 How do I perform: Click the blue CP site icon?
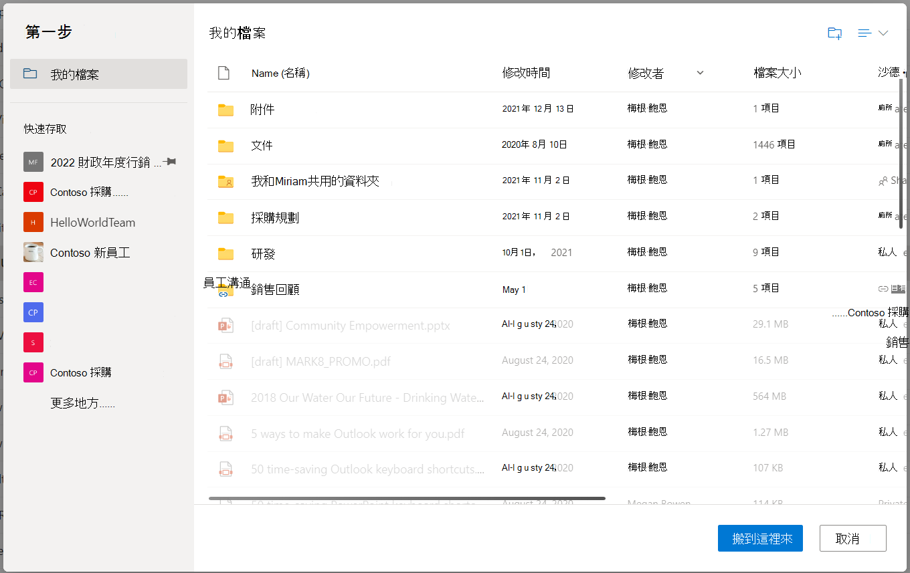33,312
